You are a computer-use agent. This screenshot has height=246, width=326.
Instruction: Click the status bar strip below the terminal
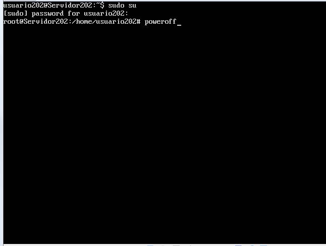point(164,245)
